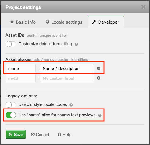Viewport: 150px width, 145px height.
Task: Disable Use "name" alias for source text previews
Action: 11,115
